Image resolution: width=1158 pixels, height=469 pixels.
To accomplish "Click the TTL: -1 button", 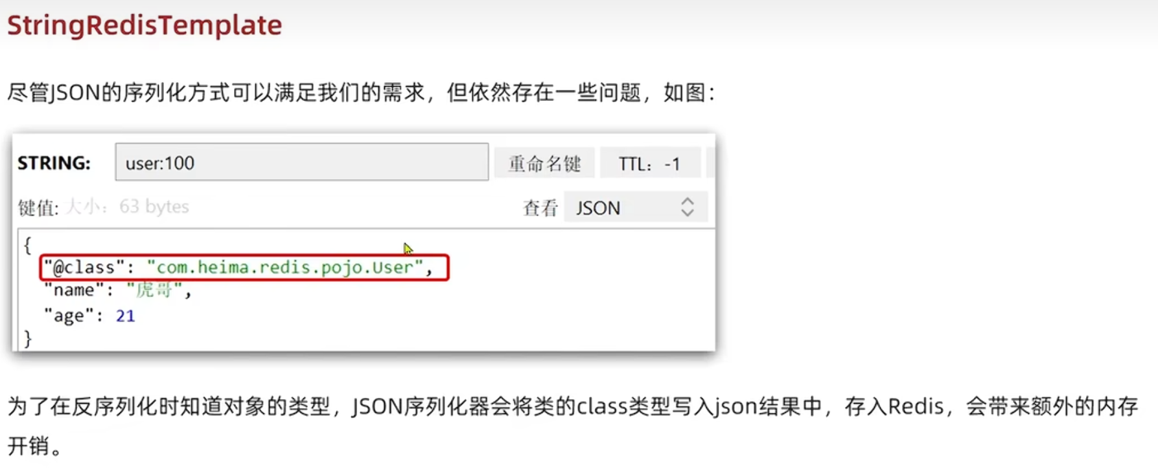I will pyautogui.click(x=650, y=163).
